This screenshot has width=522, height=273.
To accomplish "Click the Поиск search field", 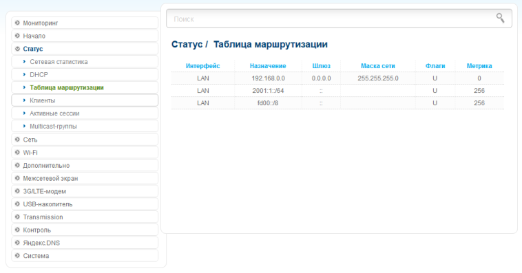I will (339, 19).
